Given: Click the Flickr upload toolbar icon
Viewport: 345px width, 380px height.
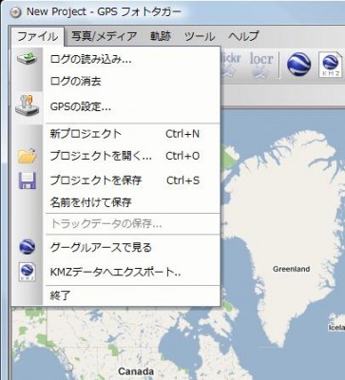Looking at the screenshot, I should click(x=231, y=65).
